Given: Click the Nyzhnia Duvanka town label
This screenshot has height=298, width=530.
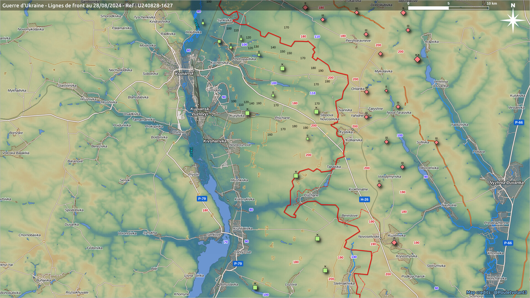Looking at the screenshot, I should (506, 183).
